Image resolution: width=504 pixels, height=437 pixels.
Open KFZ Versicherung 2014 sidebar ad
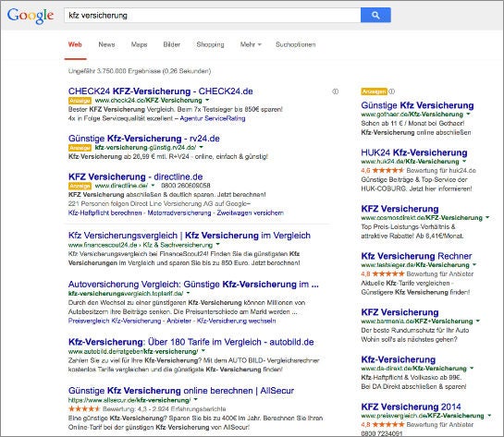pos(411,407)
